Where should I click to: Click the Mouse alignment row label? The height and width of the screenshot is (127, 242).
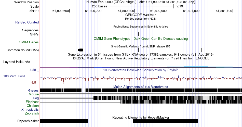click(34, 94)
